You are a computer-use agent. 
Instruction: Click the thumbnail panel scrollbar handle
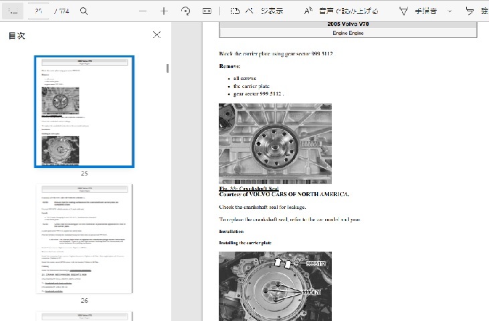tap(167, 68)
